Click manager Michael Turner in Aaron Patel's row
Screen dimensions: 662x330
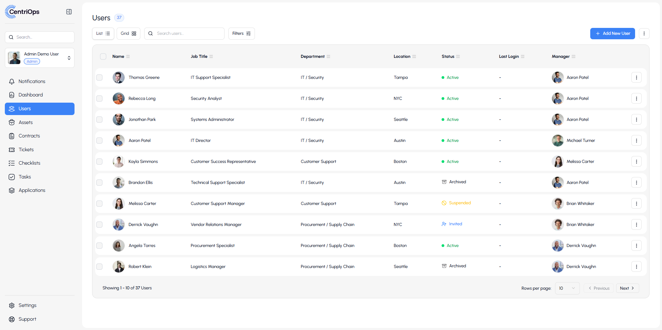[581, 141]
